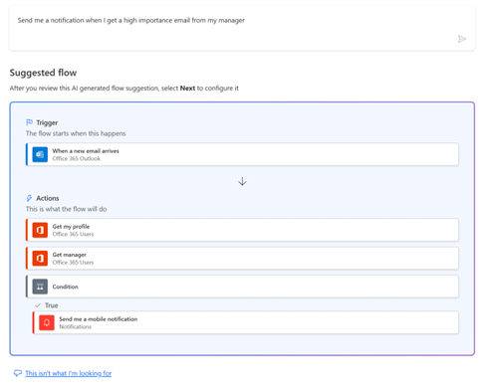Click the bold "Next" word in instructions
487x389 pixels.
tap(187, 89)
